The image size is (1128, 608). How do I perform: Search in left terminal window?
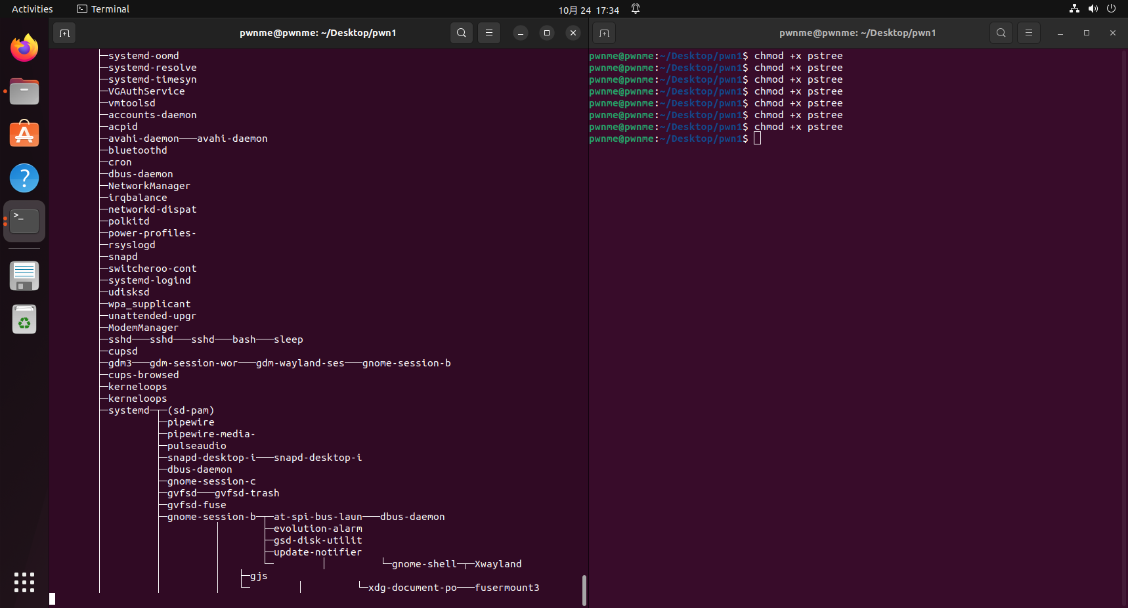462,33
